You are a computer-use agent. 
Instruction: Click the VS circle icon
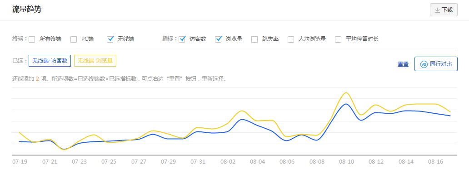[x=424, y=64]
